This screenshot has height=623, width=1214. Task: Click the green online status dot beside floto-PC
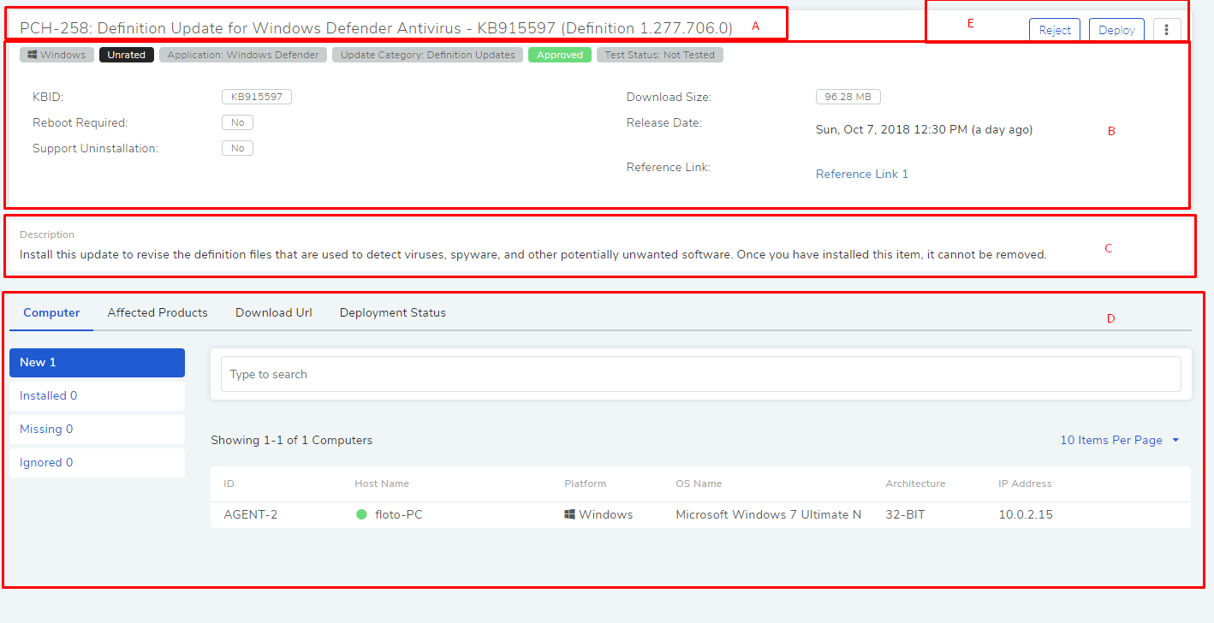pyautogui.click(x=361, y=514)
